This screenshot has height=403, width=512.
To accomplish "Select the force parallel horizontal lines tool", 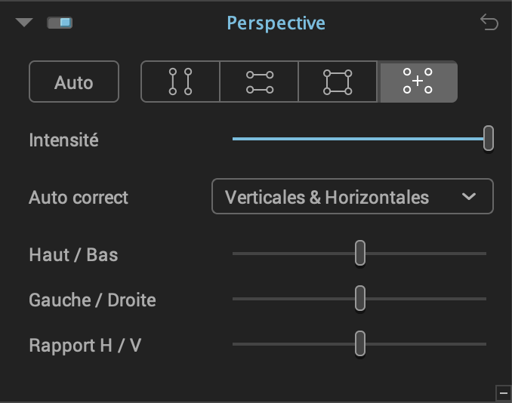I will (259, 82).
